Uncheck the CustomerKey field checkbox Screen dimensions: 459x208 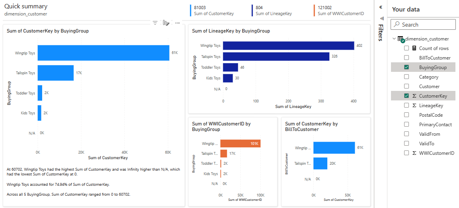(x=406, y=96)
